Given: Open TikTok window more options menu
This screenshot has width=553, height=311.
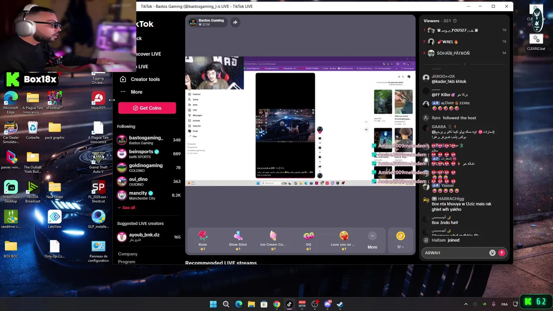Looking at the screenshot, I should [468, 6].
